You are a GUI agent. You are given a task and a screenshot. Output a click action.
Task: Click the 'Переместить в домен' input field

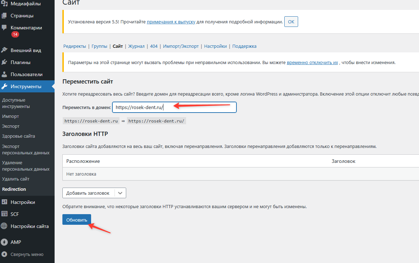pos(174,108)
